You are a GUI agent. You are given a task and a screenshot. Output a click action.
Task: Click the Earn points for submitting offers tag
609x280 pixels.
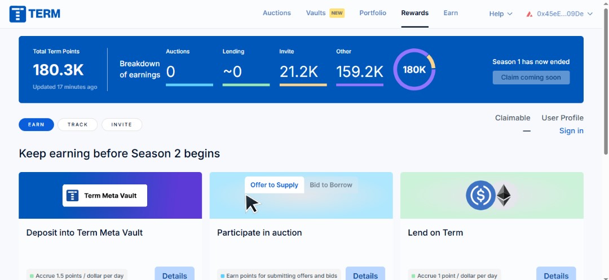tap(279, 276)
